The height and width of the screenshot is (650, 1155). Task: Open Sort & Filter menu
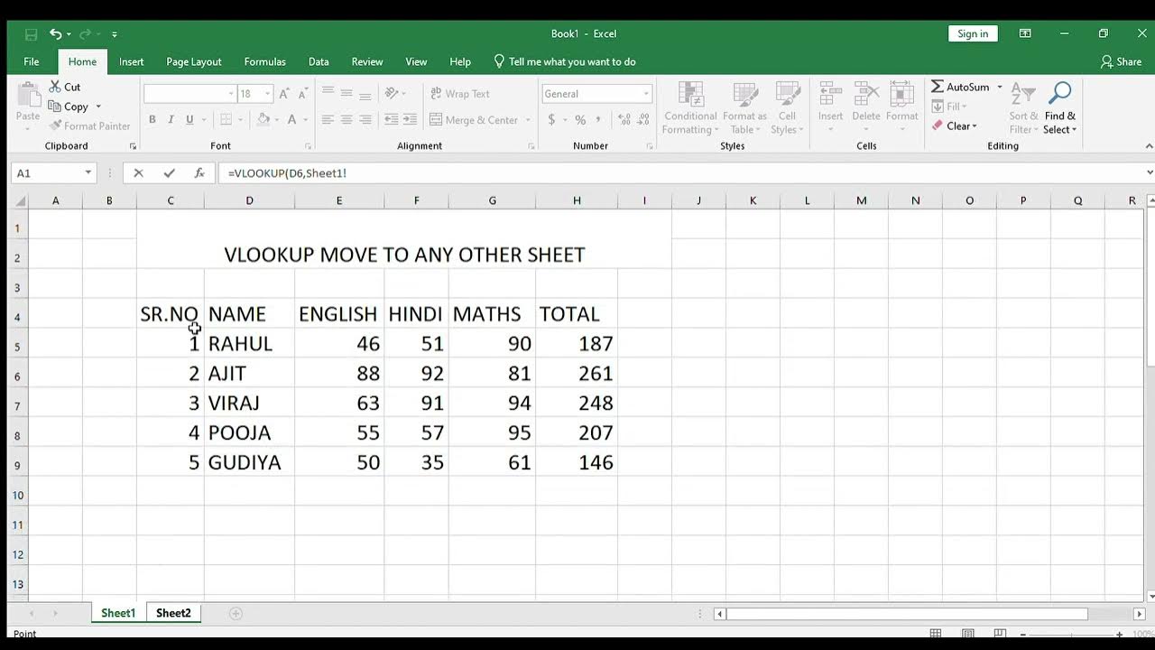pos(1023,108)
